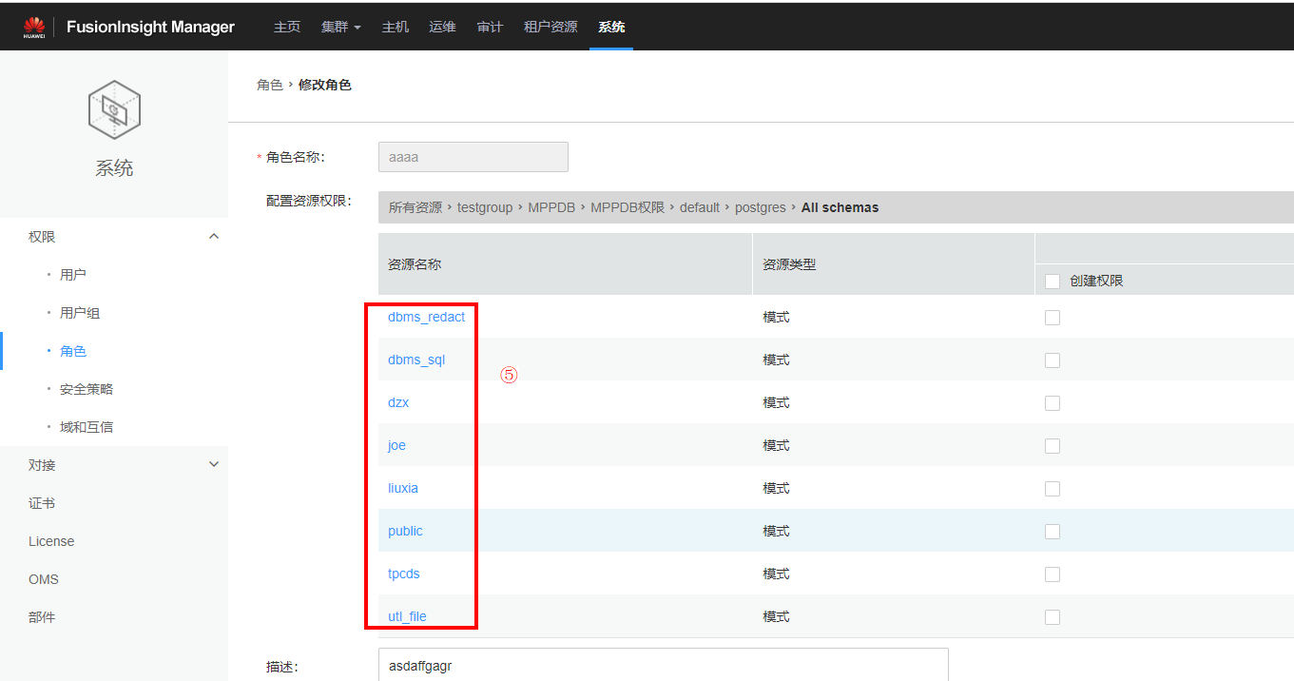Image resolution: width=1294 pixels, height=681 pixels.
Task: Click the 资源类型 column header
Action: pos(789,264)
